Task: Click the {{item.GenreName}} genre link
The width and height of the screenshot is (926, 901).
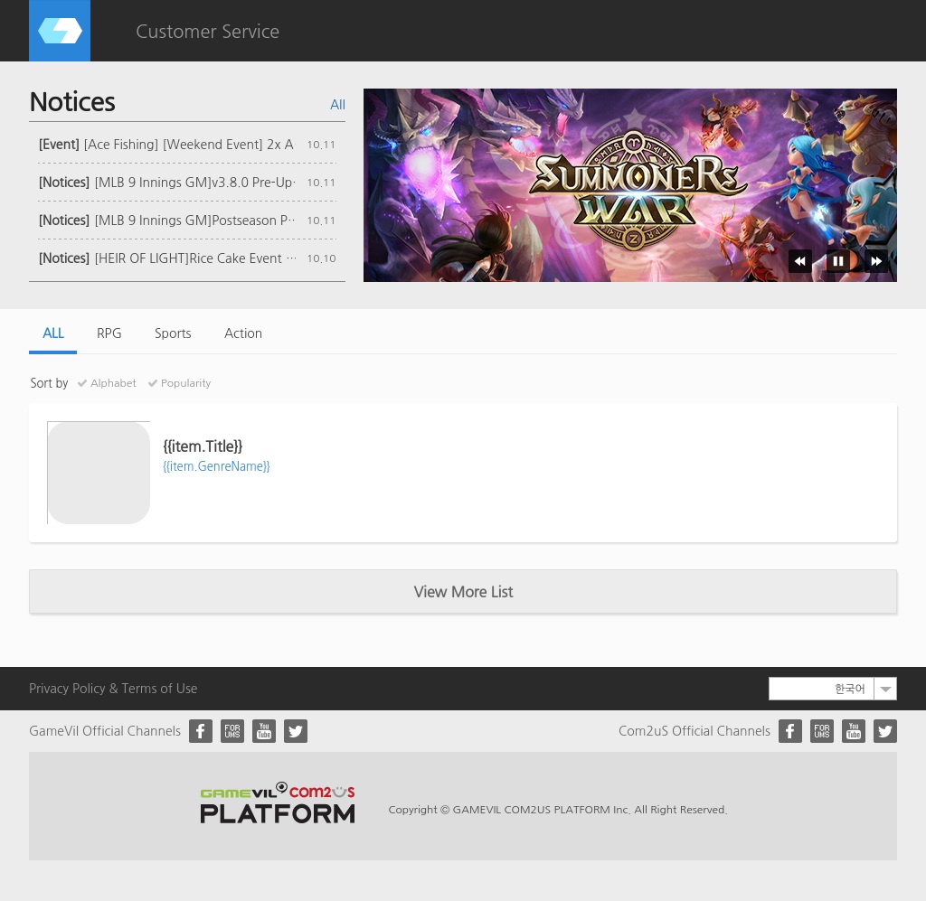Action: [x=216, y=466]
